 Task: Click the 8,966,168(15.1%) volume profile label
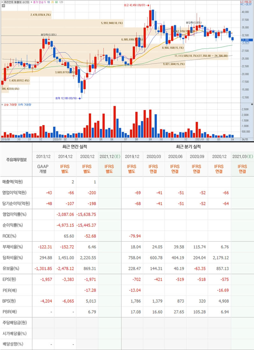tap(173, 48)
